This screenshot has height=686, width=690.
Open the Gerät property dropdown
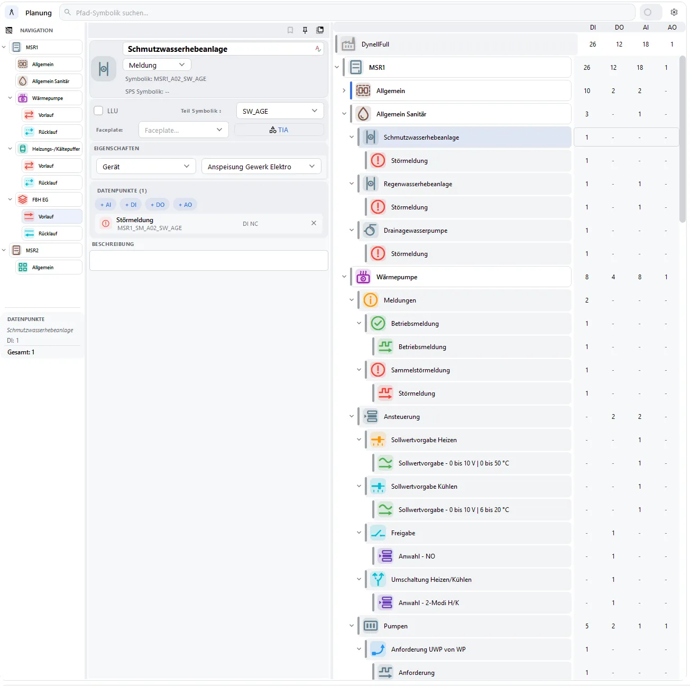pos(146,166)
